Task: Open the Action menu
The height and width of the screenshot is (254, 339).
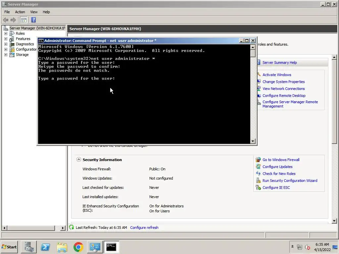Action: (20, 12)
